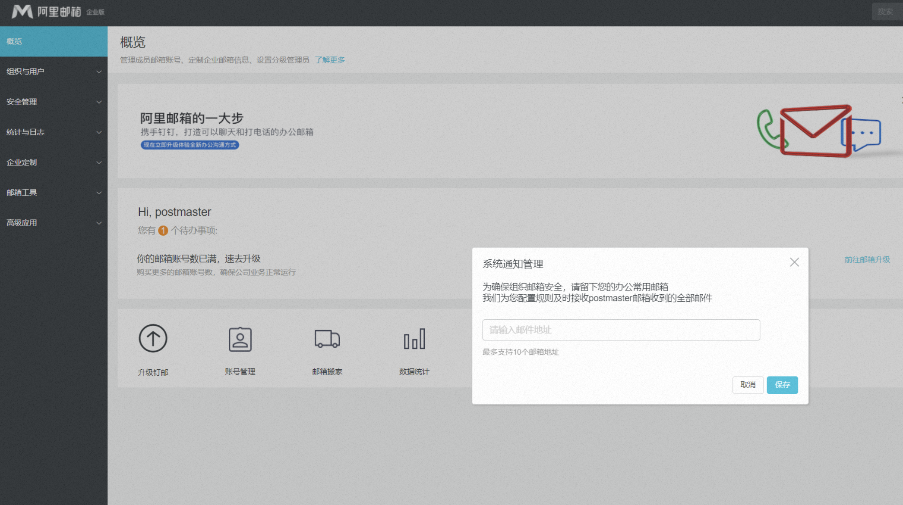Expand the 安全管理 chevron

(x=99, y=102)
